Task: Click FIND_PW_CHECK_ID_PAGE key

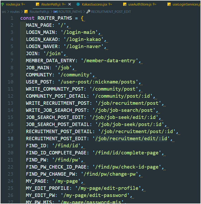Action: (x=56, y=167)
